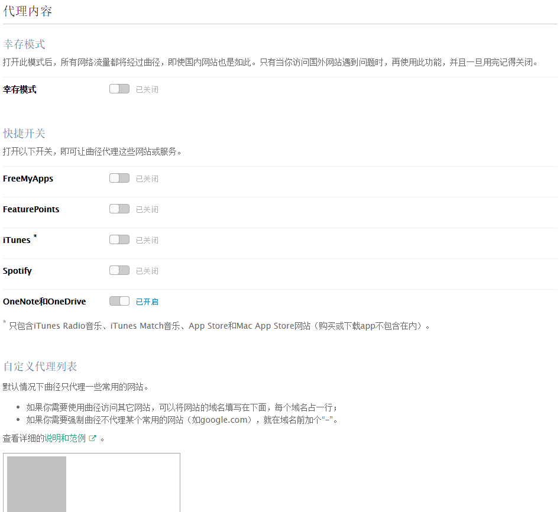Enable the Spotify toggle switch
Screen dimensions: 560x512
[x=119, y=270]
